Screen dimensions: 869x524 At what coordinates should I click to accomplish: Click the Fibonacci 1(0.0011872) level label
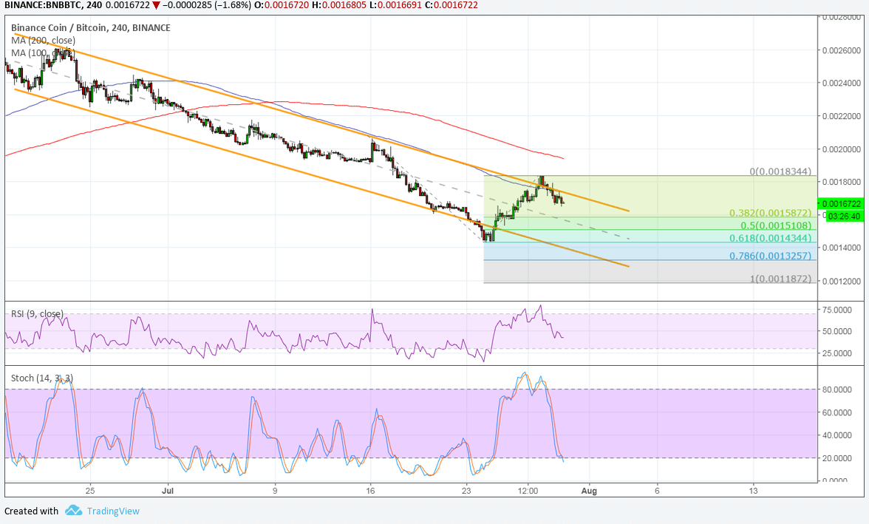(780, 279)
